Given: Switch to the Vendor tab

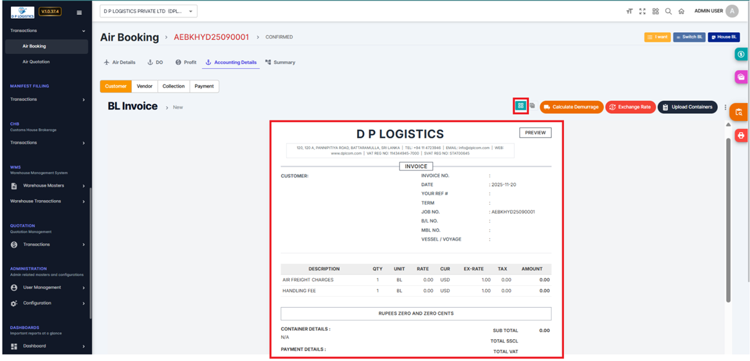Looking at the screenshot, I should point(145,86).
